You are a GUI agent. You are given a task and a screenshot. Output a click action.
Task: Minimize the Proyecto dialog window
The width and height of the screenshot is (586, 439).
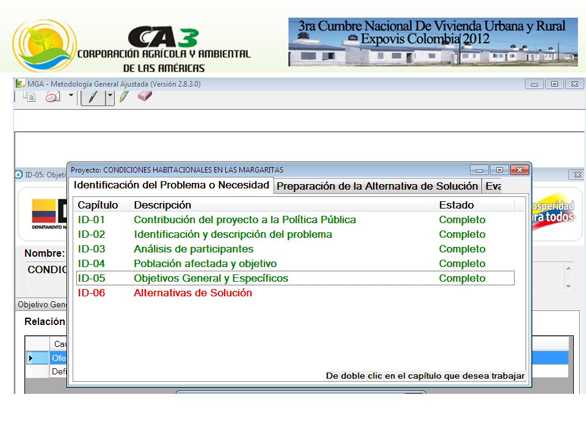480,170
